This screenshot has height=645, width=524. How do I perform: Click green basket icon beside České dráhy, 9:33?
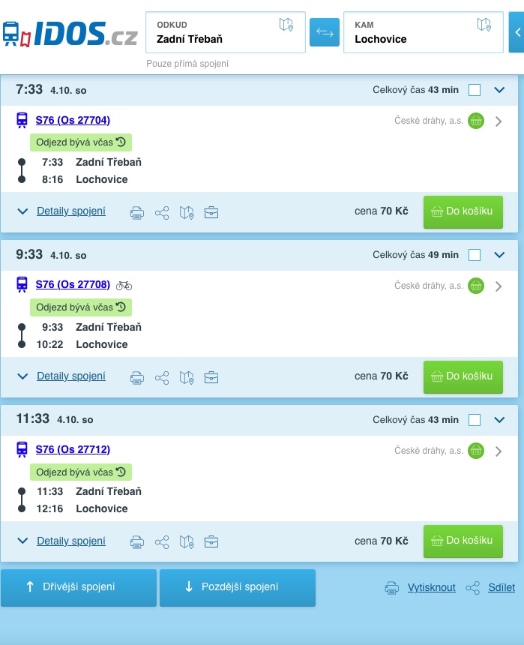[476, 286]
